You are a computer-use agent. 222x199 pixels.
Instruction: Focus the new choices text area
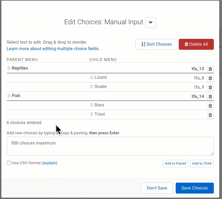[x=110, y=146]
